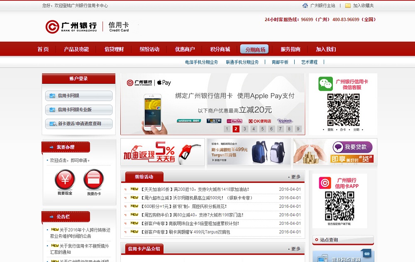Click the folder icon beside 加入收藏夹
The width and height of the screenshot is (415, 262).
(x=348, y=5)
